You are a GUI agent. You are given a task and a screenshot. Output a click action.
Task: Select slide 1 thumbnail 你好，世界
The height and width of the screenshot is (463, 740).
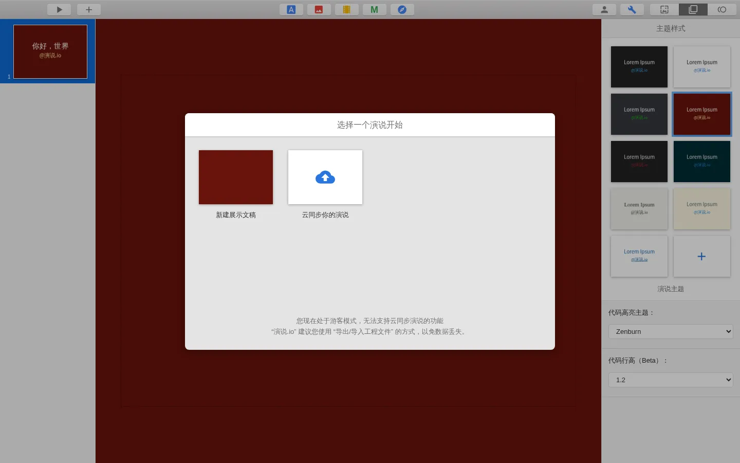pyautogui.click(x=50, y=51)
